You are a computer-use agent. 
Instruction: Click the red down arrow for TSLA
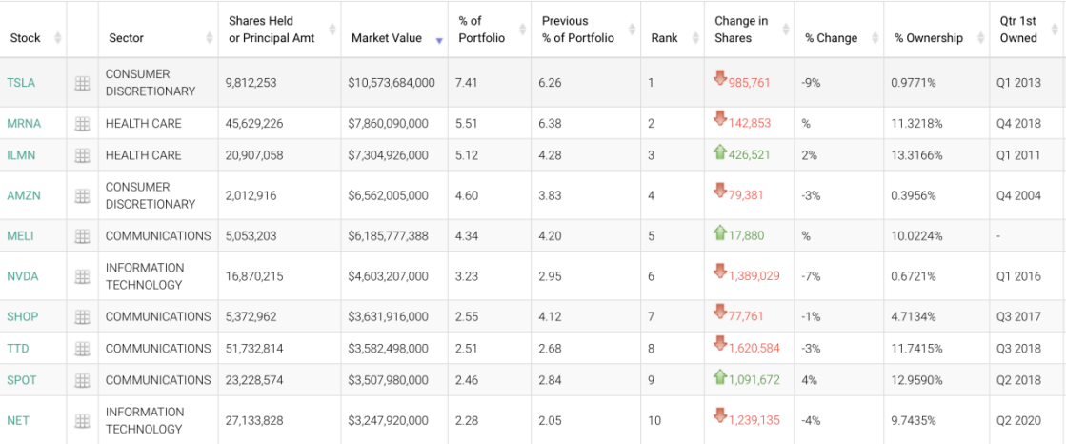click(x=720, y=80)
